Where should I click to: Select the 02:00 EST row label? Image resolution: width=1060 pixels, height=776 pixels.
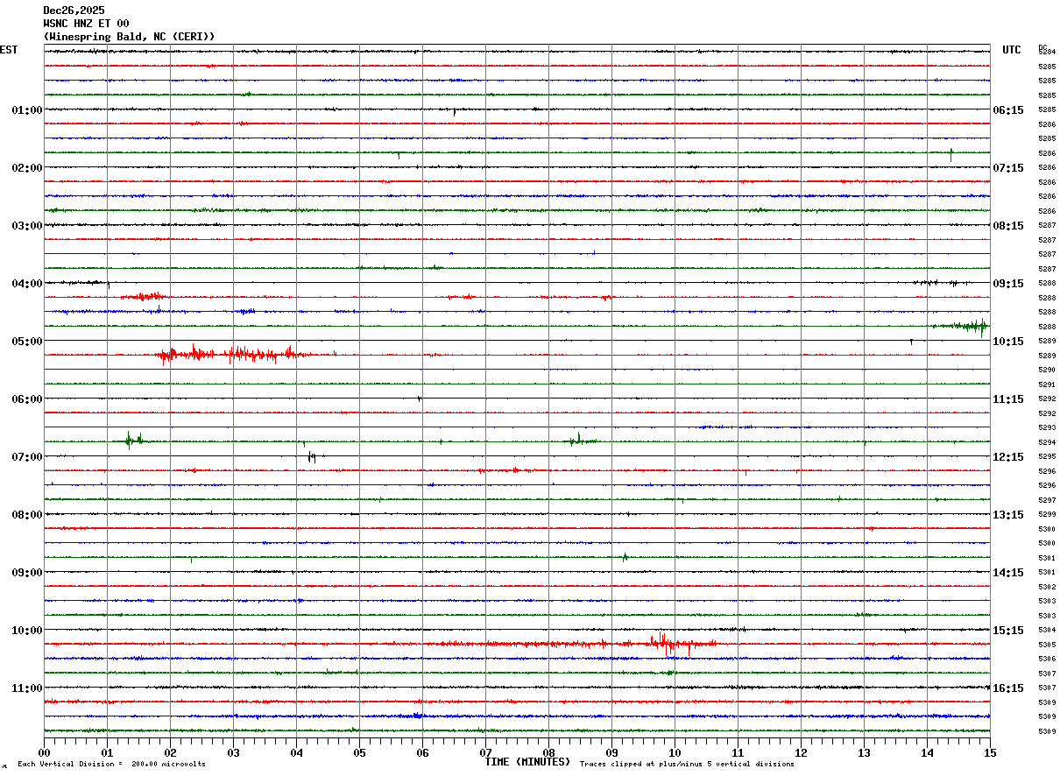pyautogui.click(x=27, y=168)
